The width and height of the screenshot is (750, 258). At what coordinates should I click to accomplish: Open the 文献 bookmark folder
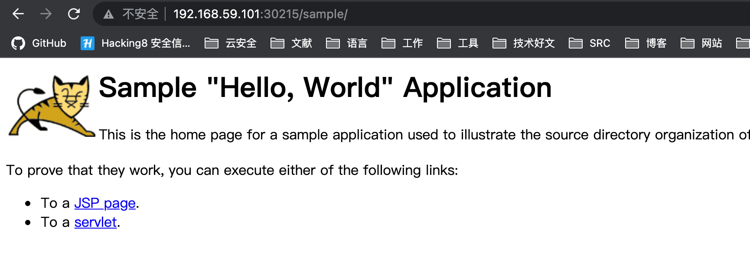(x=291, y=43)
